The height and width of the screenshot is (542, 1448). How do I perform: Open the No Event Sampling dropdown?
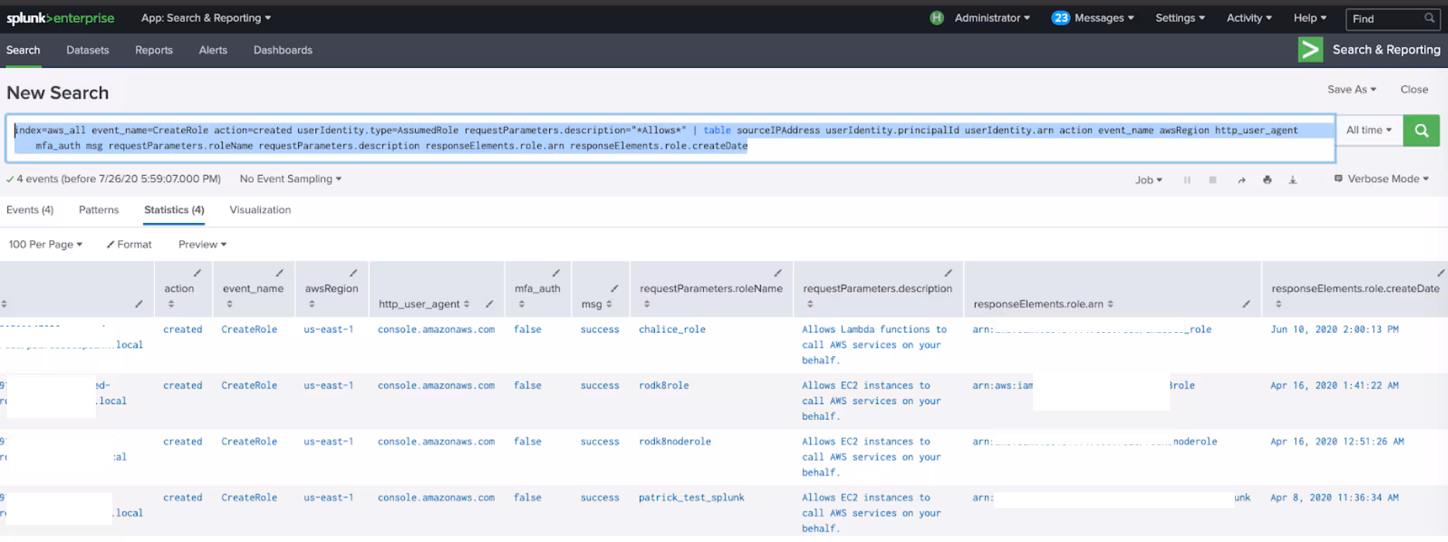pyautogui.click(x=290, y=179)
